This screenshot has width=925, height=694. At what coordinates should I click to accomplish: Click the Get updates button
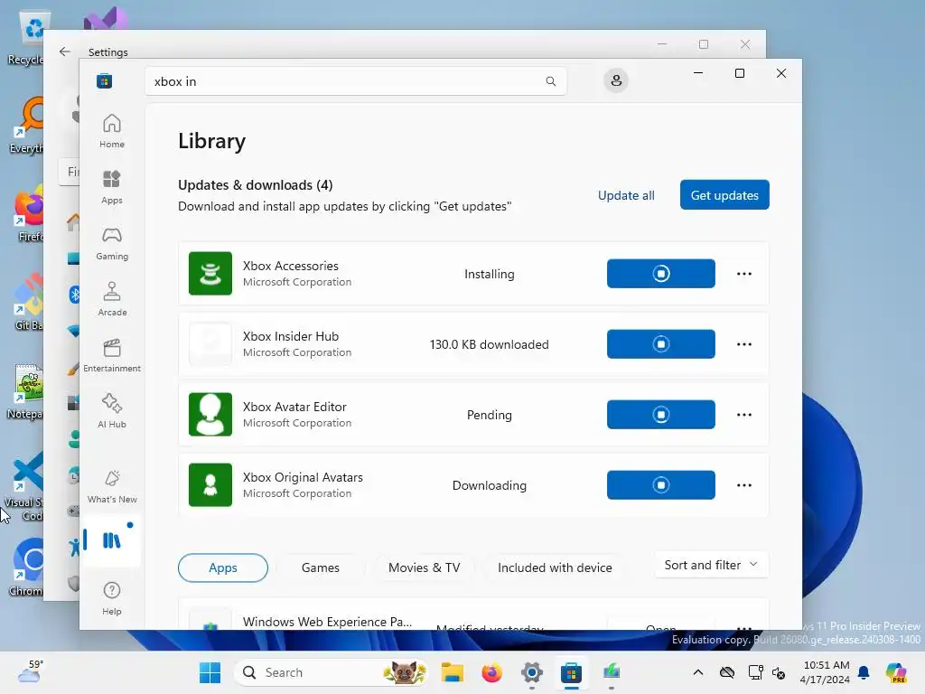724,195
